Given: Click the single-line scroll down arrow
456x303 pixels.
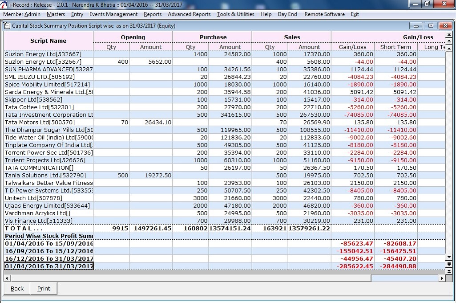Looking at the screenshot, I should pos(449,257).
